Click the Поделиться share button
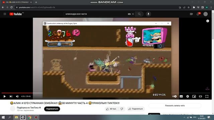The width and height of the screenshot is (214, 120). coord(135,109)
